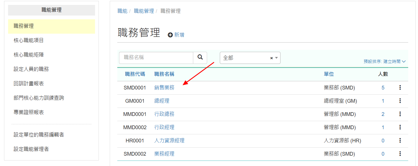Sort by the 職務名稱 column header
The width and height of the screenshot is (418, 166).
[164, 74]
